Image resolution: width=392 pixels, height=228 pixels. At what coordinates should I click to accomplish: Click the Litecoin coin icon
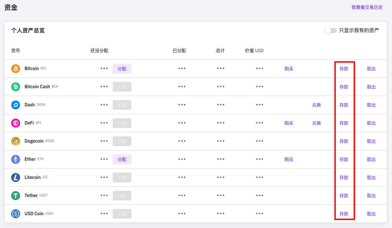(x=16, y=177)
